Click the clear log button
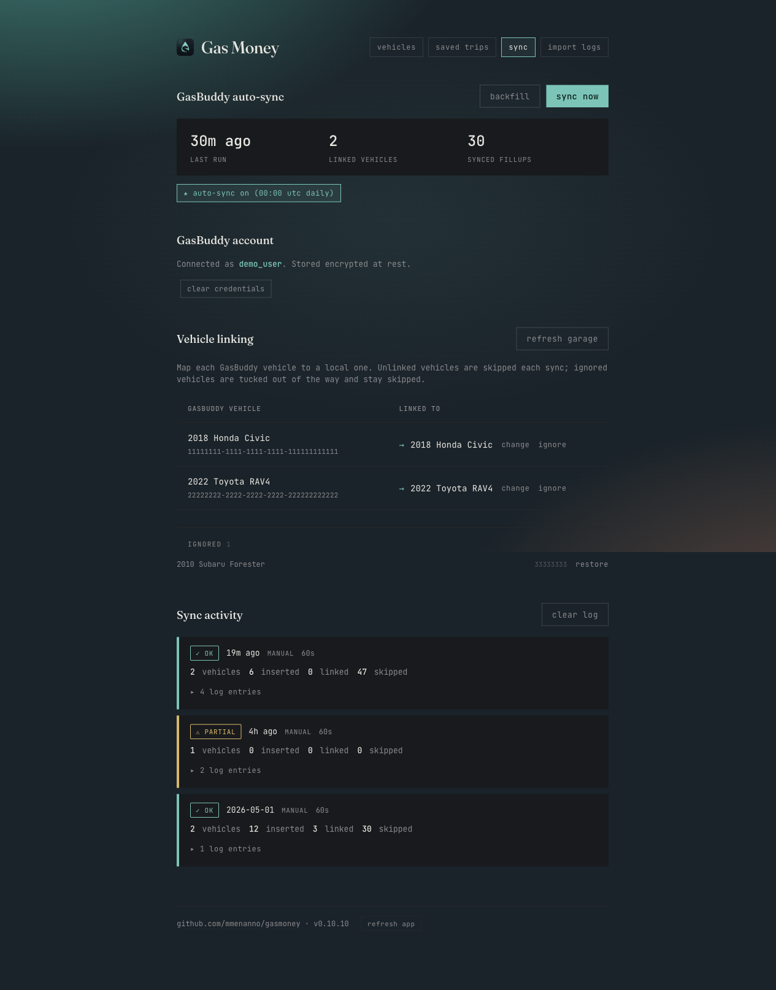 coord(575,615)
